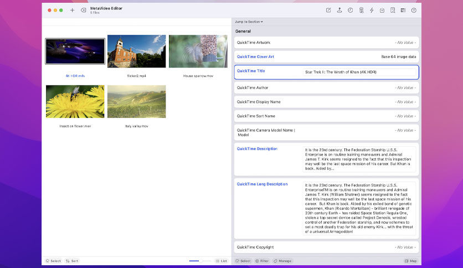This screenshot has height=268, width=463.
Task: Open the Jump to Section dropdown
Action: coord(249,22)
